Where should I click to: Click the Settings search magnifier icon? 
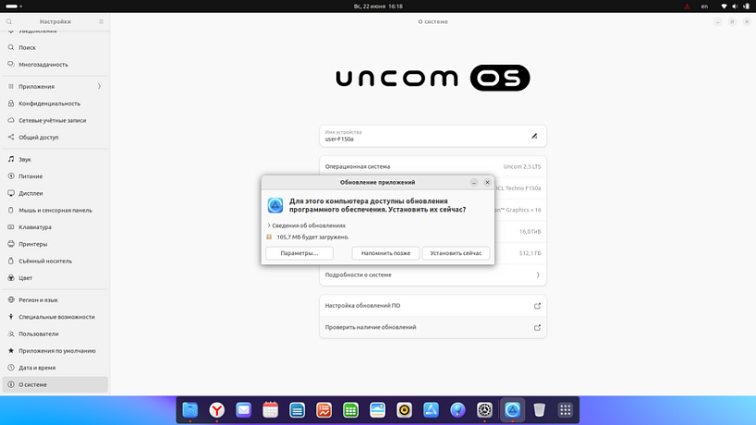[x=10, y=20]
